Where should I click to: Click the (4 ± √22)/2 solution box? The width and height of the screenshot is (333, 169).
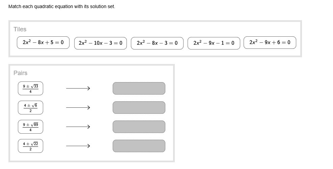pyautogui.click(x=30, y=146)
